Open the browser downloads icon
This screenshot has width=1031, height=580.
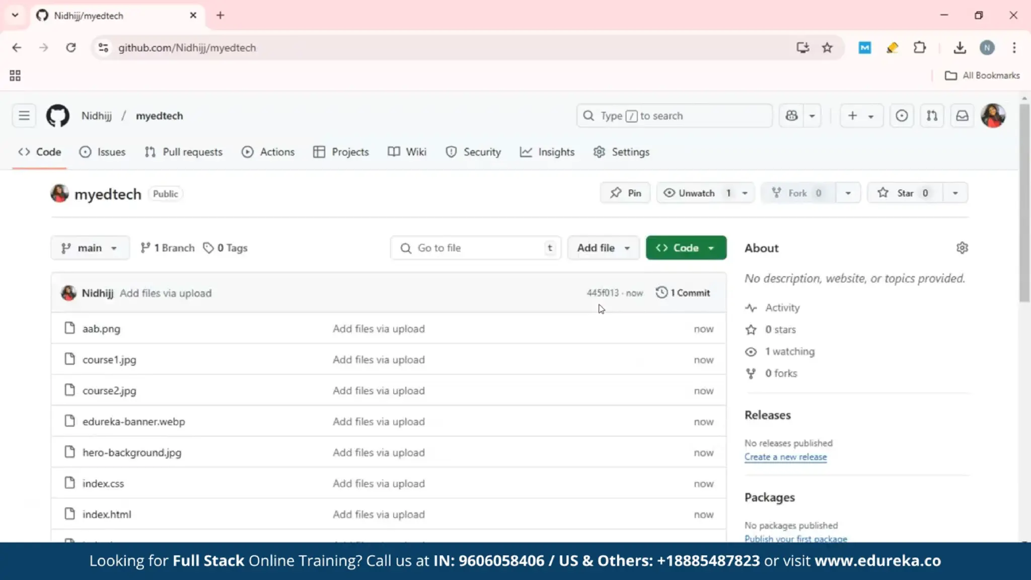pyautogui.click(x=960, y=47)
